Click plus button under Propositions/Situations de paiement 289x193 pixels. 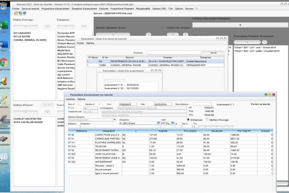[247, 42]
